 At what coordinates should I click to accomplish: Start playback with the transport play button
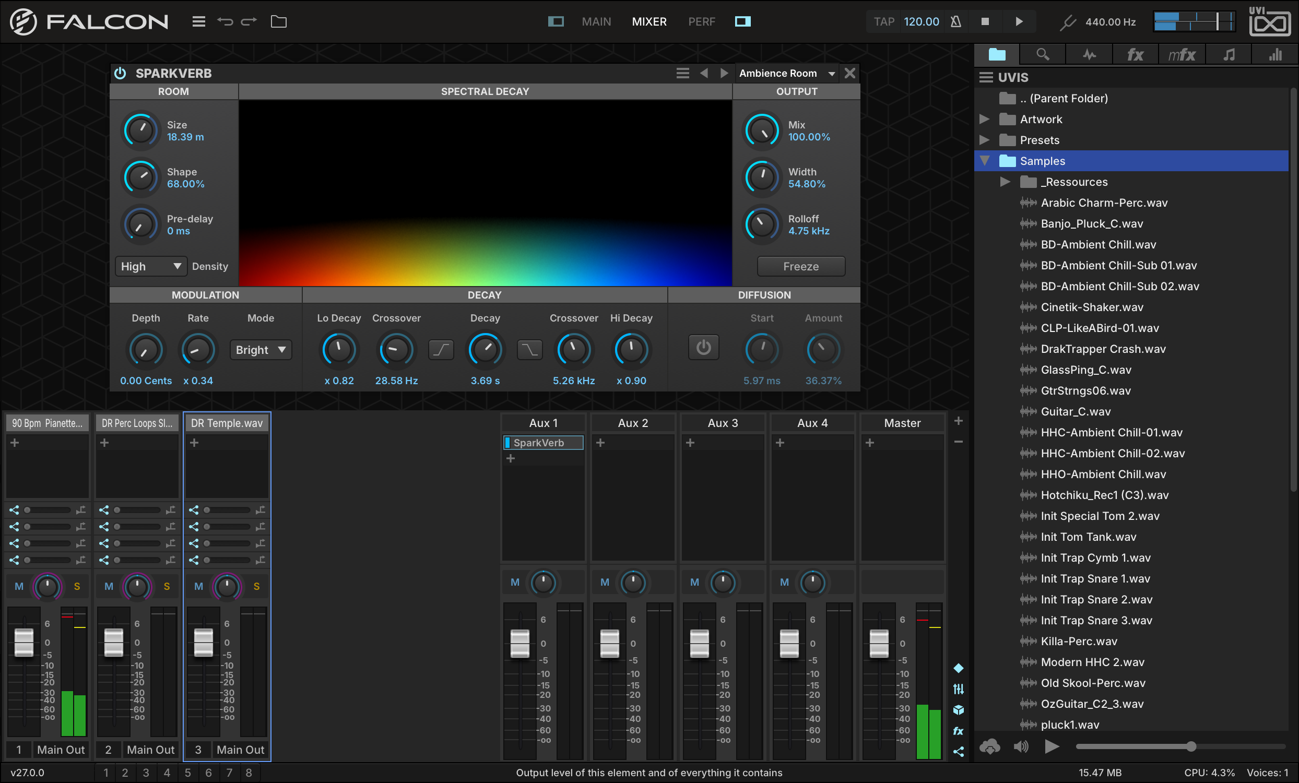(x=1019, y=21)
